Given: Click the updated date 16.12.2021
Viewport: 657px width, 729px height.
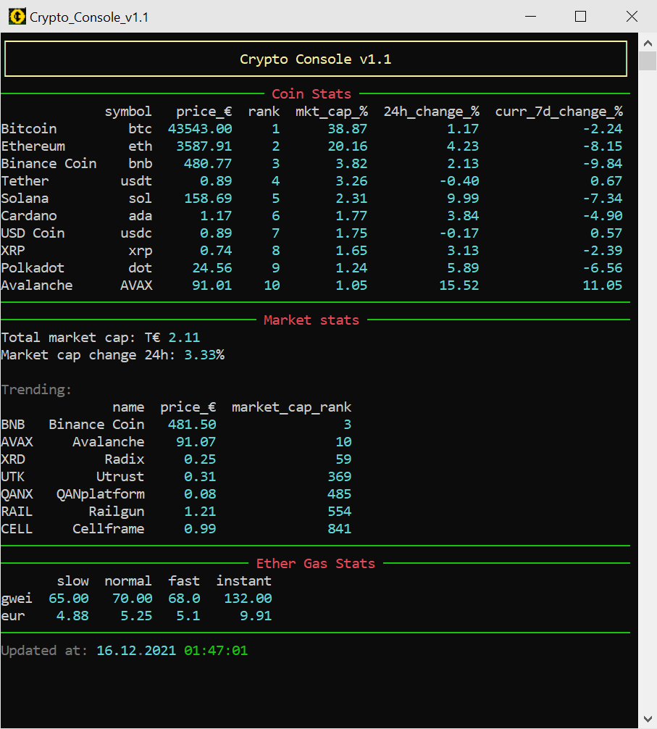Looking at the screenshot, I should pyautogui.click(x=136, y=651).
